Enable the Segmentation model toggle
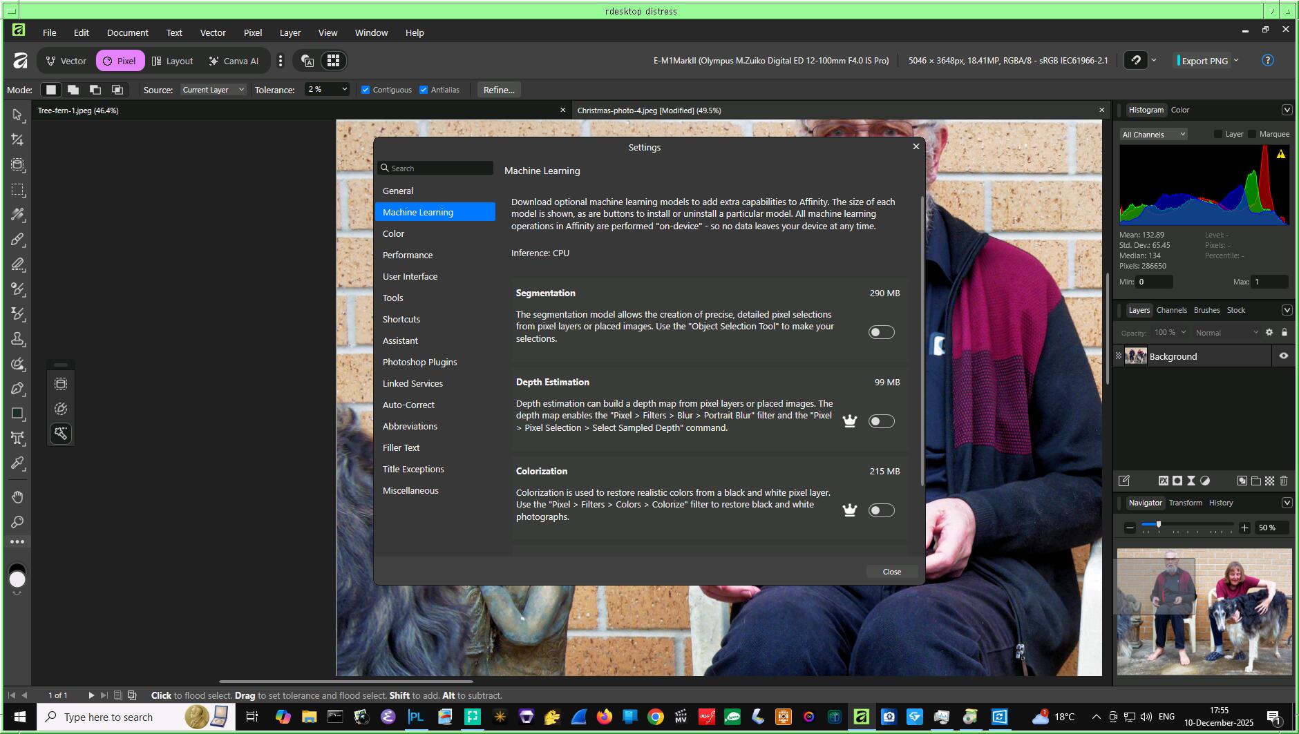 pos(881,332)
